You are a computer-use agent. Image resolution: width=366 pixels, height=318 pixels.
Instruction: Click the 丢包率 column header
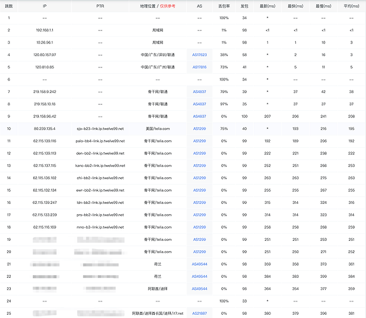pos(224,6)
